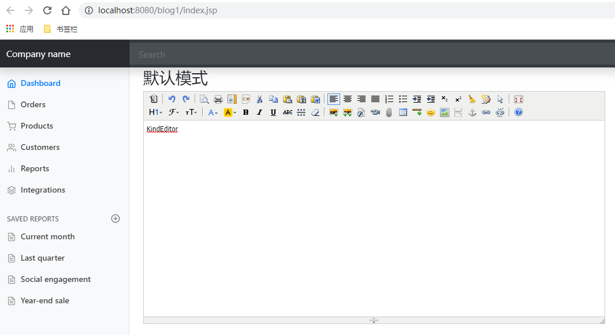Toggle the unordered list formatting

(x=402, y=99)
